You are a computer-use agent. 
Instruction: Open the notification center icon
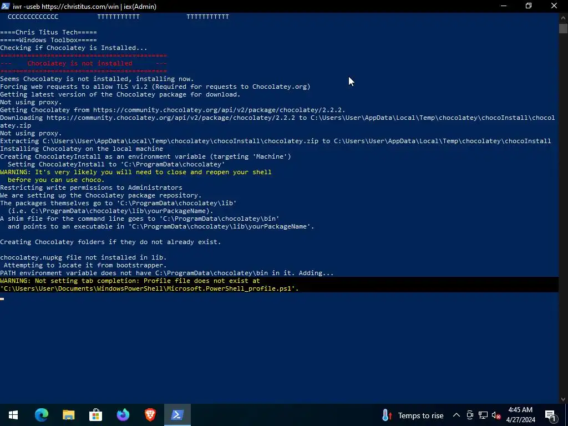coord(551,415)
